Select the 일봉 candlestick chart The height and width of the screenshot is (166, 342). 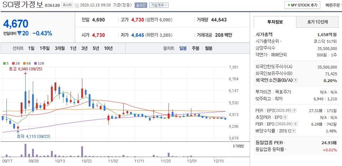tap(183, 49)
